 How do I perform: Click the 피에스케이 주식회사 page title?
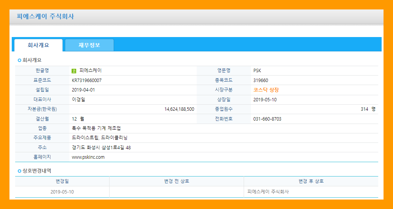[45, 17]
